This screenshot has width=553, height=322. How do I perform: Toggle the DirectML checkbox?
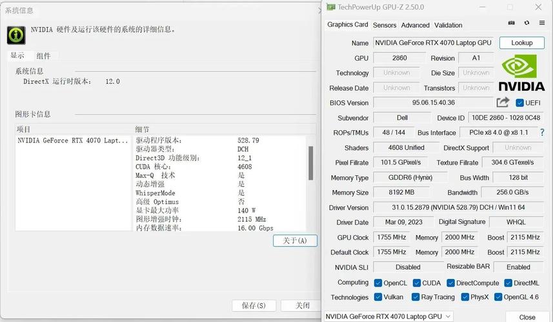tap(508, 283)
